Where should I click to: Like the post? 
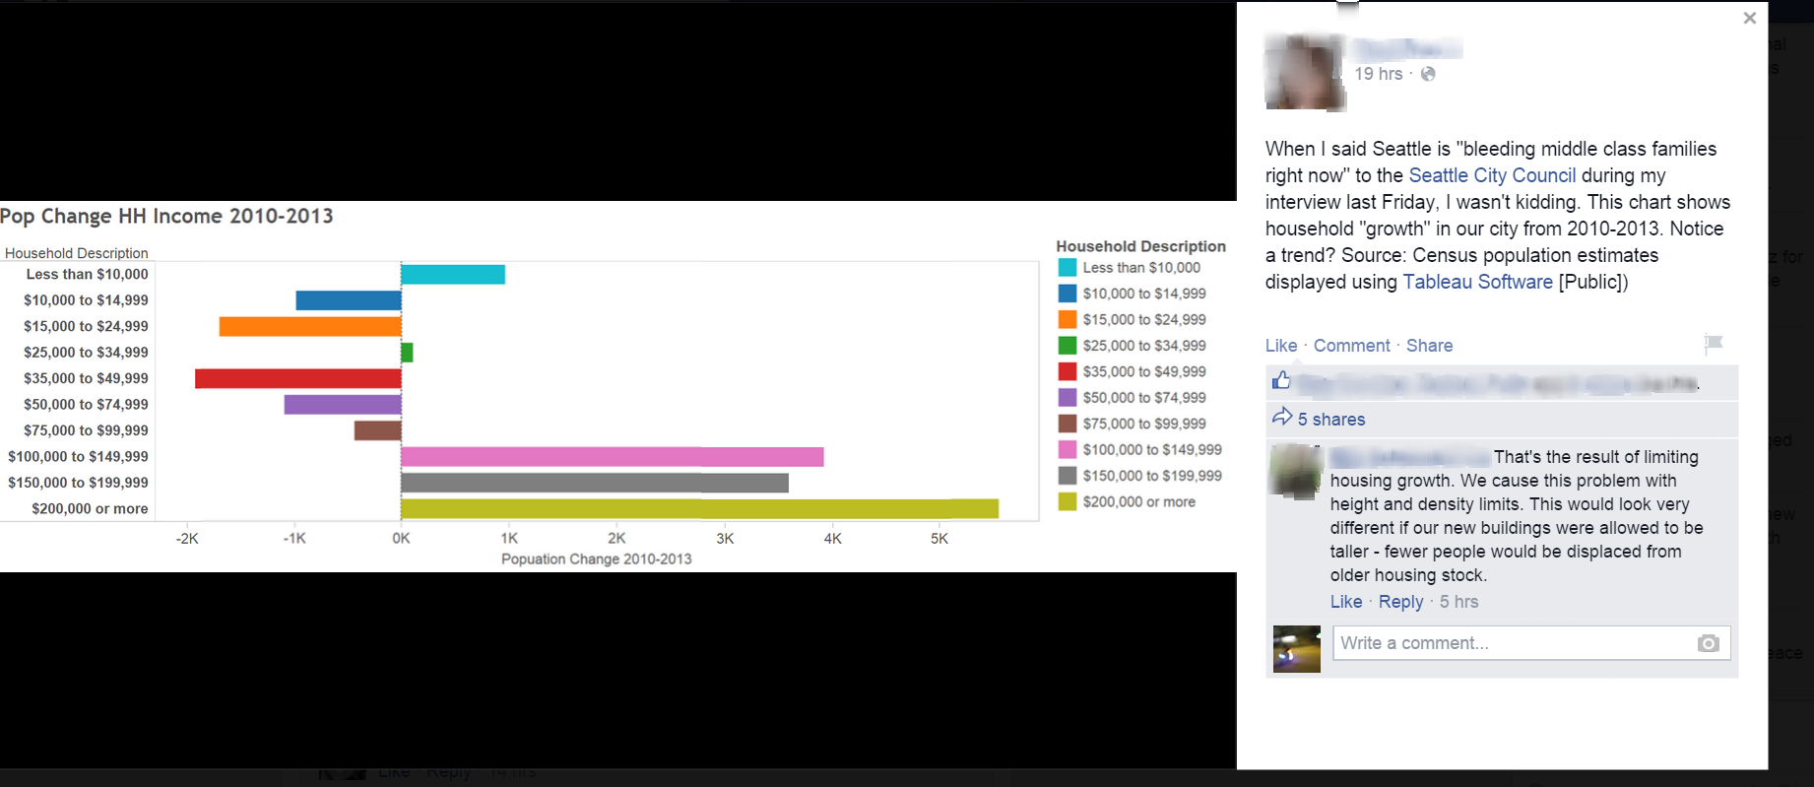click(x=1280, y=346)
